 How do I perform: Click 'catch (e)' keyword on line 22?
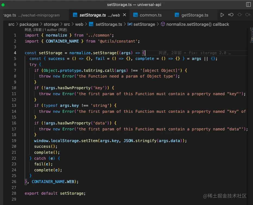coord(44,158)
